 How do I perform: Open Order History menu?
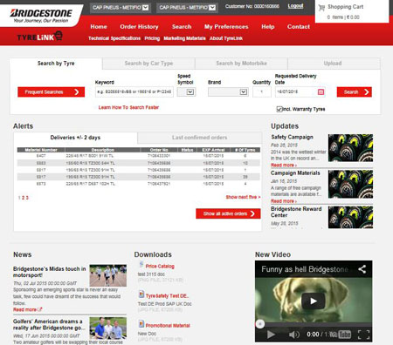click(x=139, y=27)
